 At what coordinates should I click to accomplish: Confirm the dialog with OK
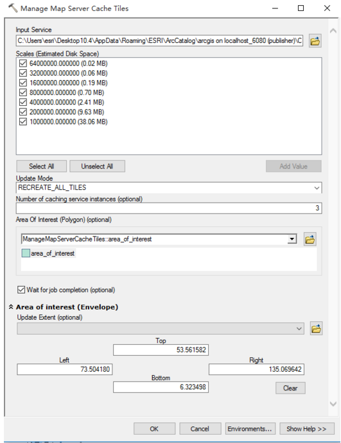(154, 429)
